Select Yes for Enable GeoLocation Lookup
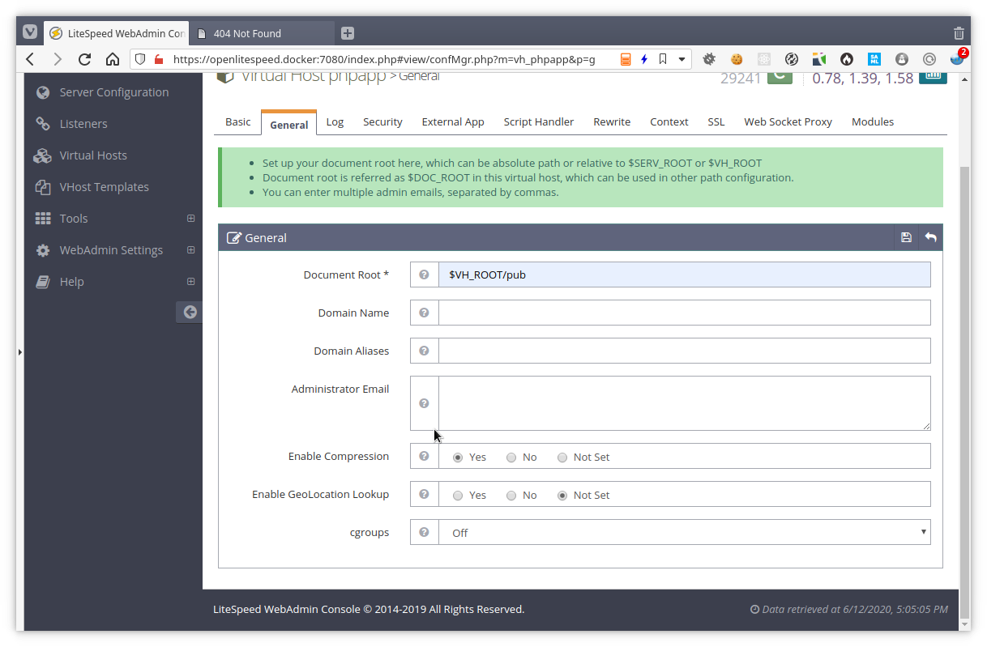The height and width of the screenshot is (647, 987). point(458,494)
